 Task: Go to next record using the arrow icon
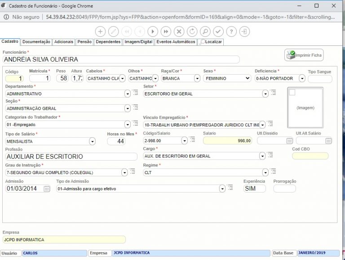point(153,31)
